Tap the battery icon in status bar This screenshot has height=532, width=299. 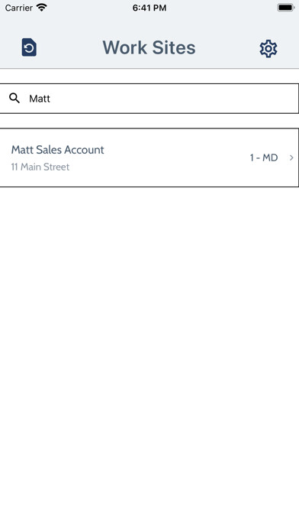(286, 8)
